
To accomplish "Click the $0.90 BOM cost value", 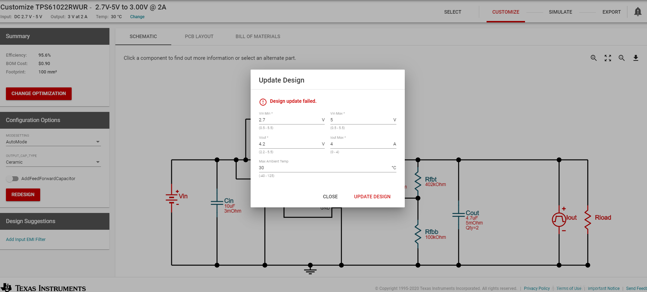I will 44,64.
